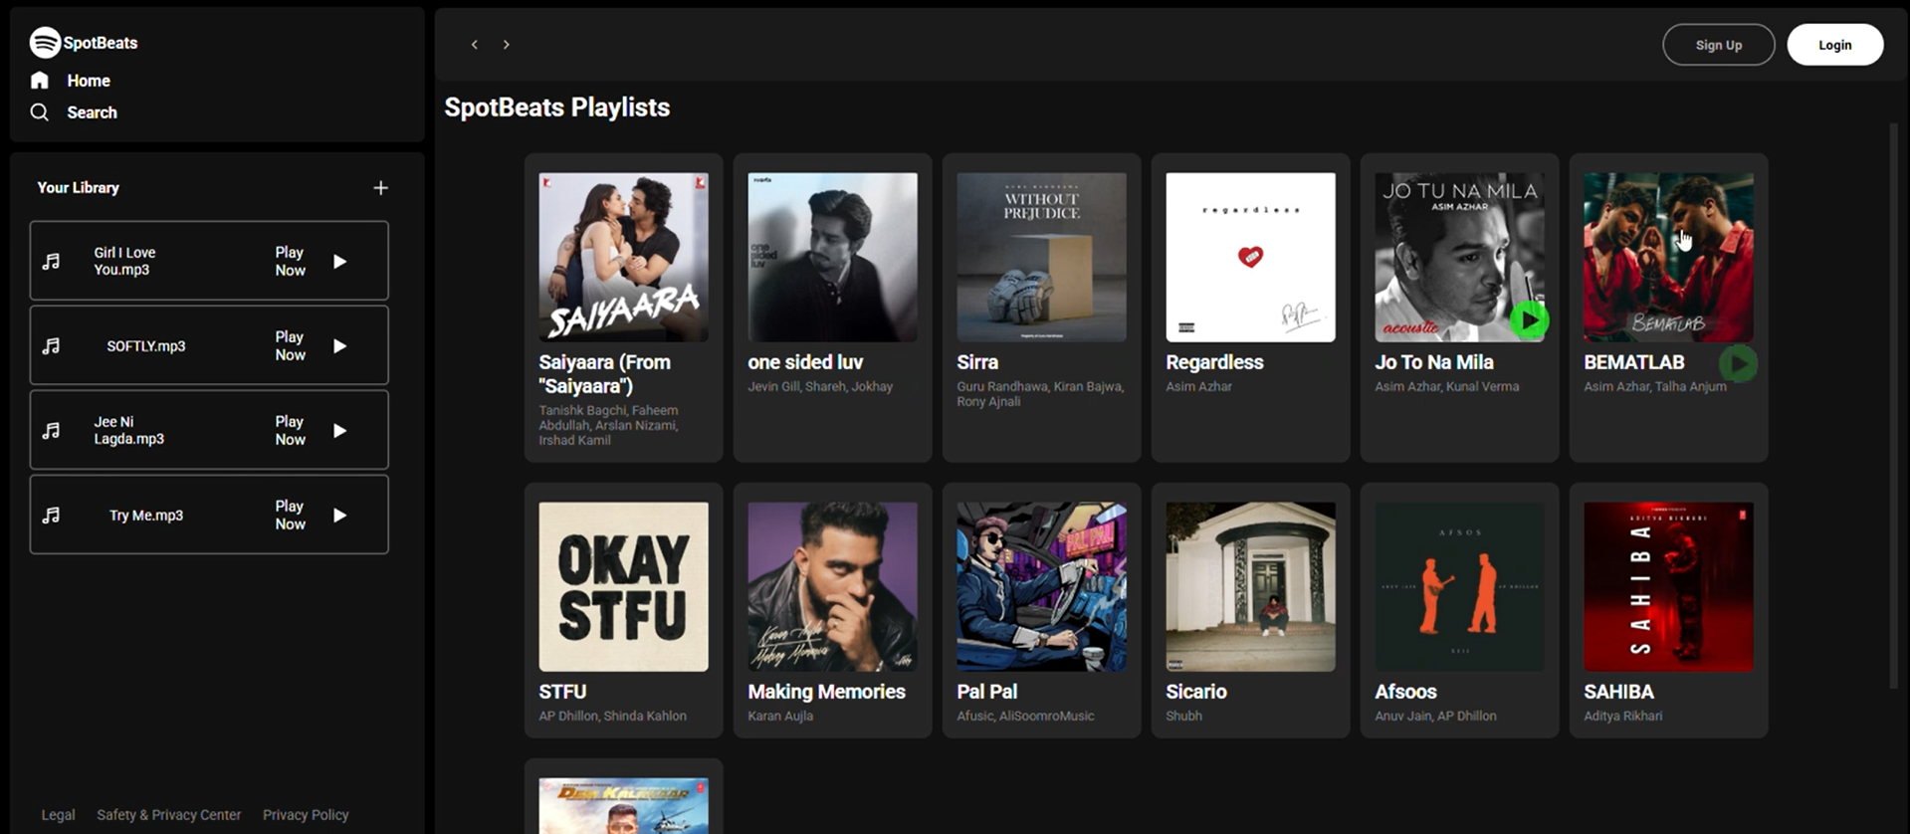This screenshot has height=834, width=1910.
Task: Go forward with the right chevron arrow
Action: tap(507, 45)
